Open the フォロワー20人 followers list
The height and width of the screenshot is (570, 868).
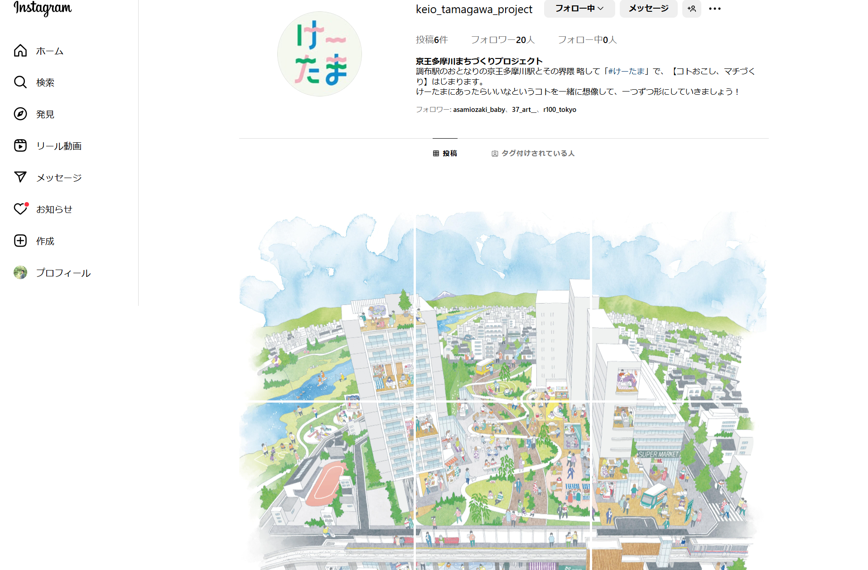[502, 40]
